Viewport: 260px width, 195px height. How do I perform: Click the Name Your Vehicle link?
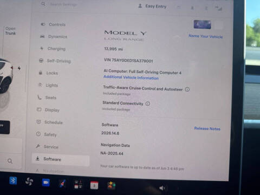tap(206, 36)
